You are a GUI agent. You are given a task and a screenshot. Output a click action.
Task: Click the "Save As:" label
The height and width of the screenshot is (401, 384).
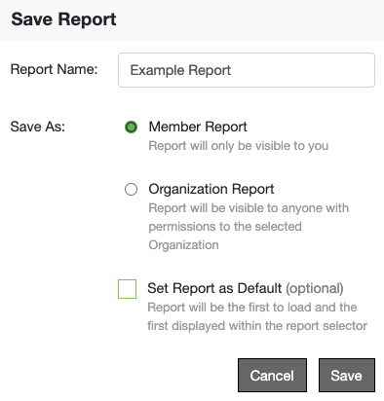click(x=38, y=127)
